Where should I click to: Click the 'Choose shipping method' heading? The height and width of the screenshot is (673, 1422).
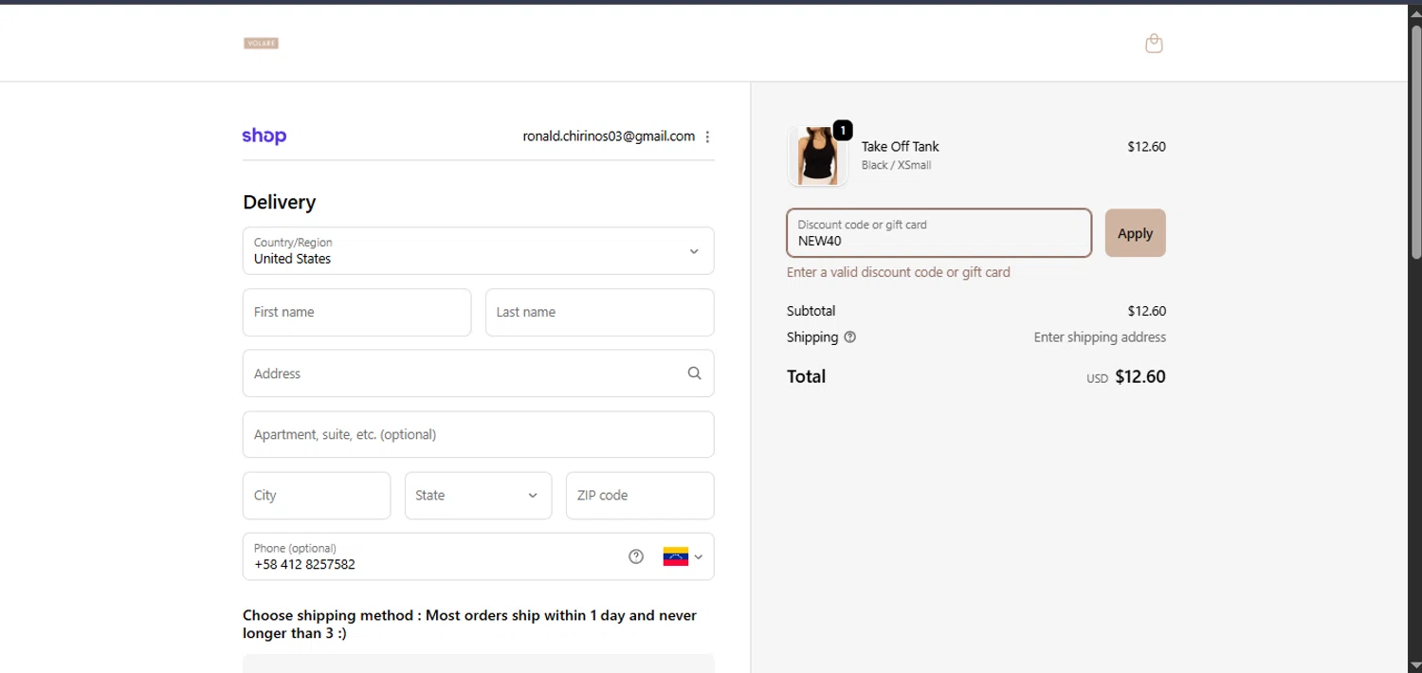469,624
